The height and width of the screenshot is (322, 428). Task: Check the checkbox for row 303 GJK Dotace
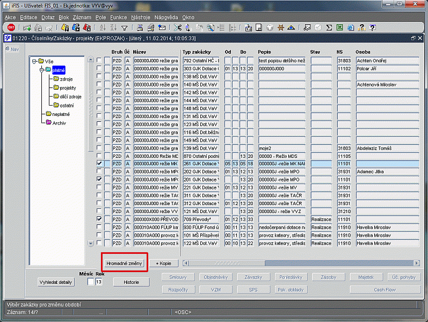[x=99, y=68]
